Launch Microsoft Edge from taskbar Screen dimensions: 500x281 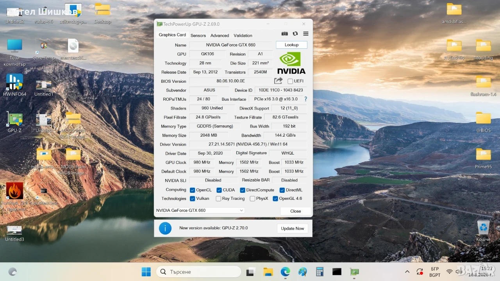(285, 272)
